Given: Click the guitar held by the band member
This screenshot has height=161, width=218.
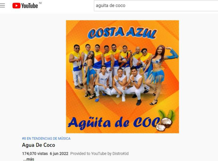Looking at the screenshot, I should 127,60.
